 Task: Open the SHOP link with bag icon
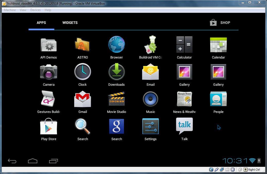pos(220,23)
